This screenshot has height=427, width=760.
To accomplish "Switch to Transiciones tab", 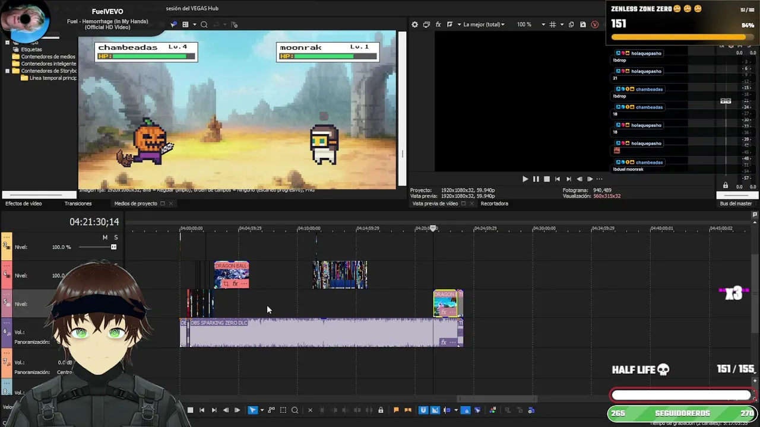I will (78, 203).
